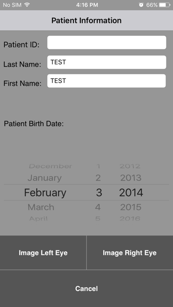Image resolution: width=173 pixels, height=307 pixels.
Task: Tap the battery icon in status bar
Action: (165, 5)
